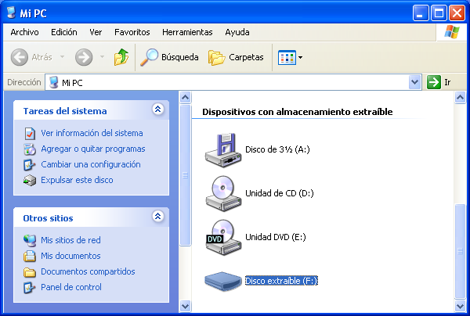Select the Unidad DVD (E:) drive icon
Screen dimensions: 470x316
pos(222,236)
